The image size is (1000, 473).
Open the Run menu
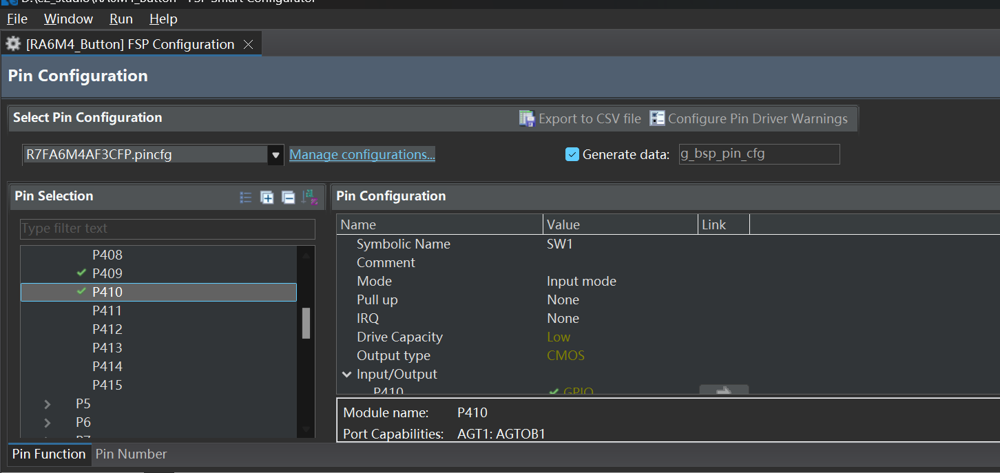[121, 19]
